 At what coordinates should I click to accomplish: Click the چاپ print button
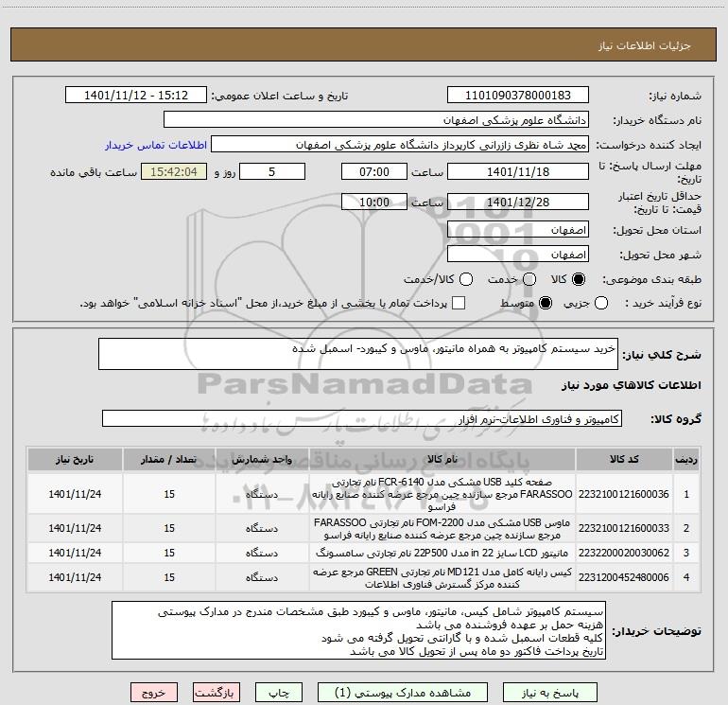279,693
